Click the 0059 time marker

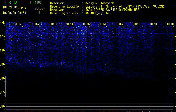pyautogui.click(x=154, y=24)
